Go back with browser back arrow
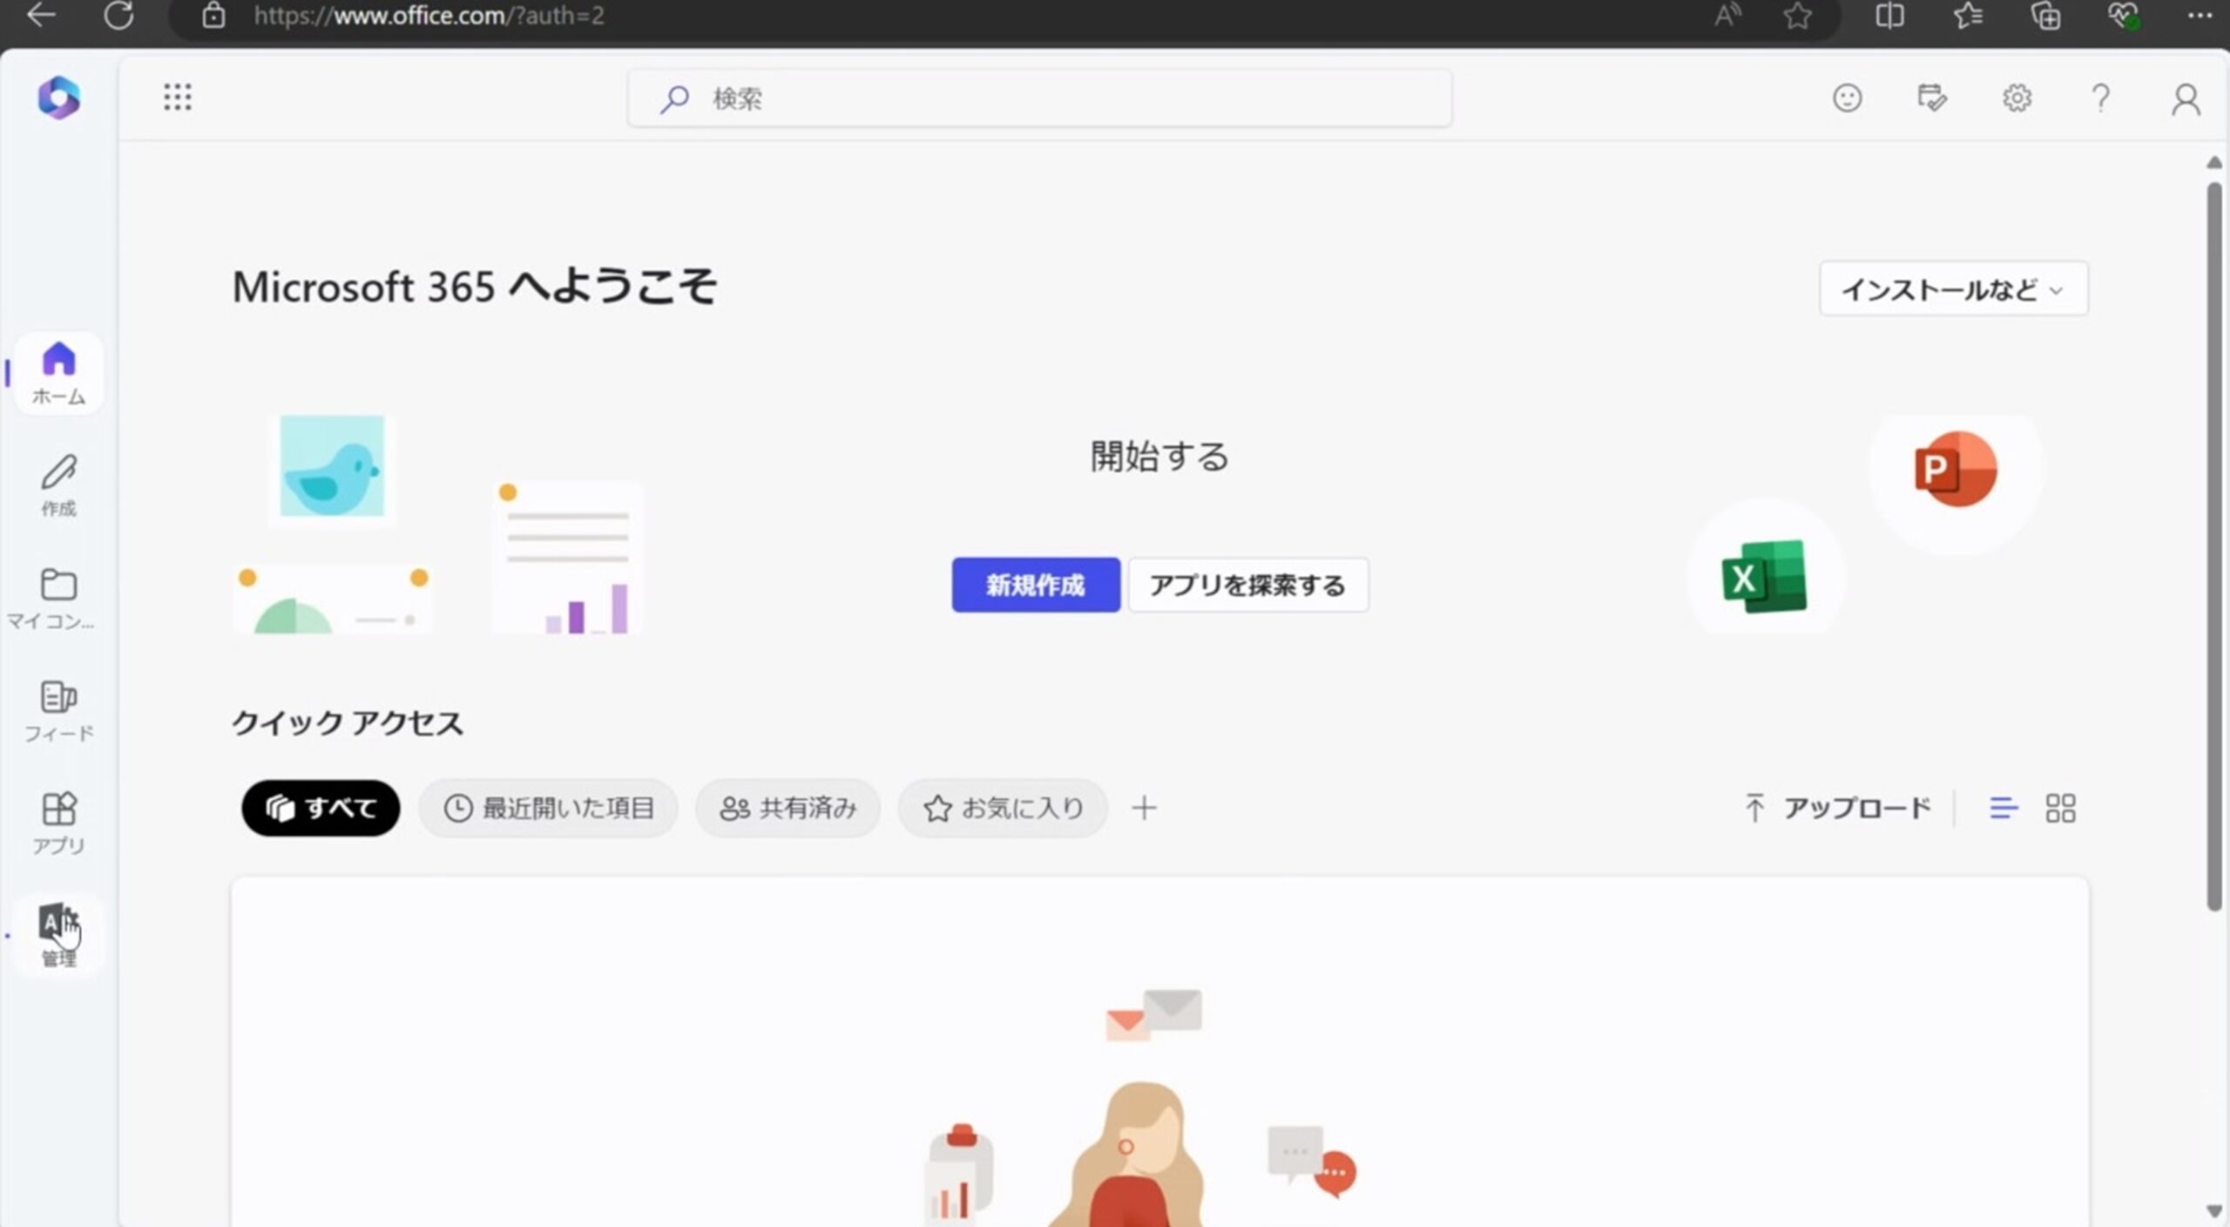 click(41, 15)
